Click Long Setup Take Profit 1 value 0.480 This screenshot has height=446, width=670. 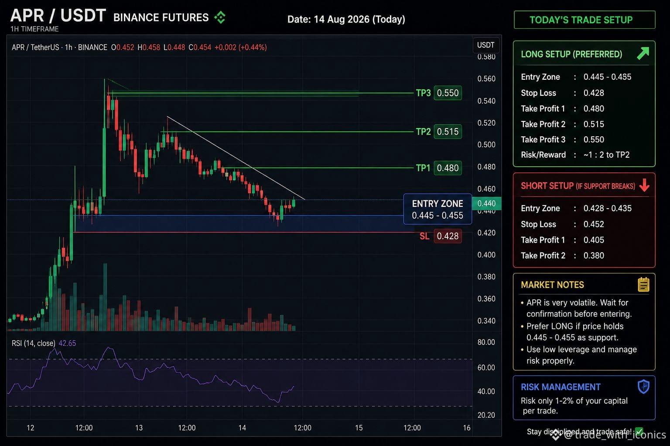(x=594, y=108)
